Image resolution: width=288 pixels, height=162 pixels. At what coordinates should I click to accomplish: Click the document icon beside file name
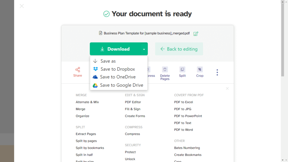click(100, 33)
